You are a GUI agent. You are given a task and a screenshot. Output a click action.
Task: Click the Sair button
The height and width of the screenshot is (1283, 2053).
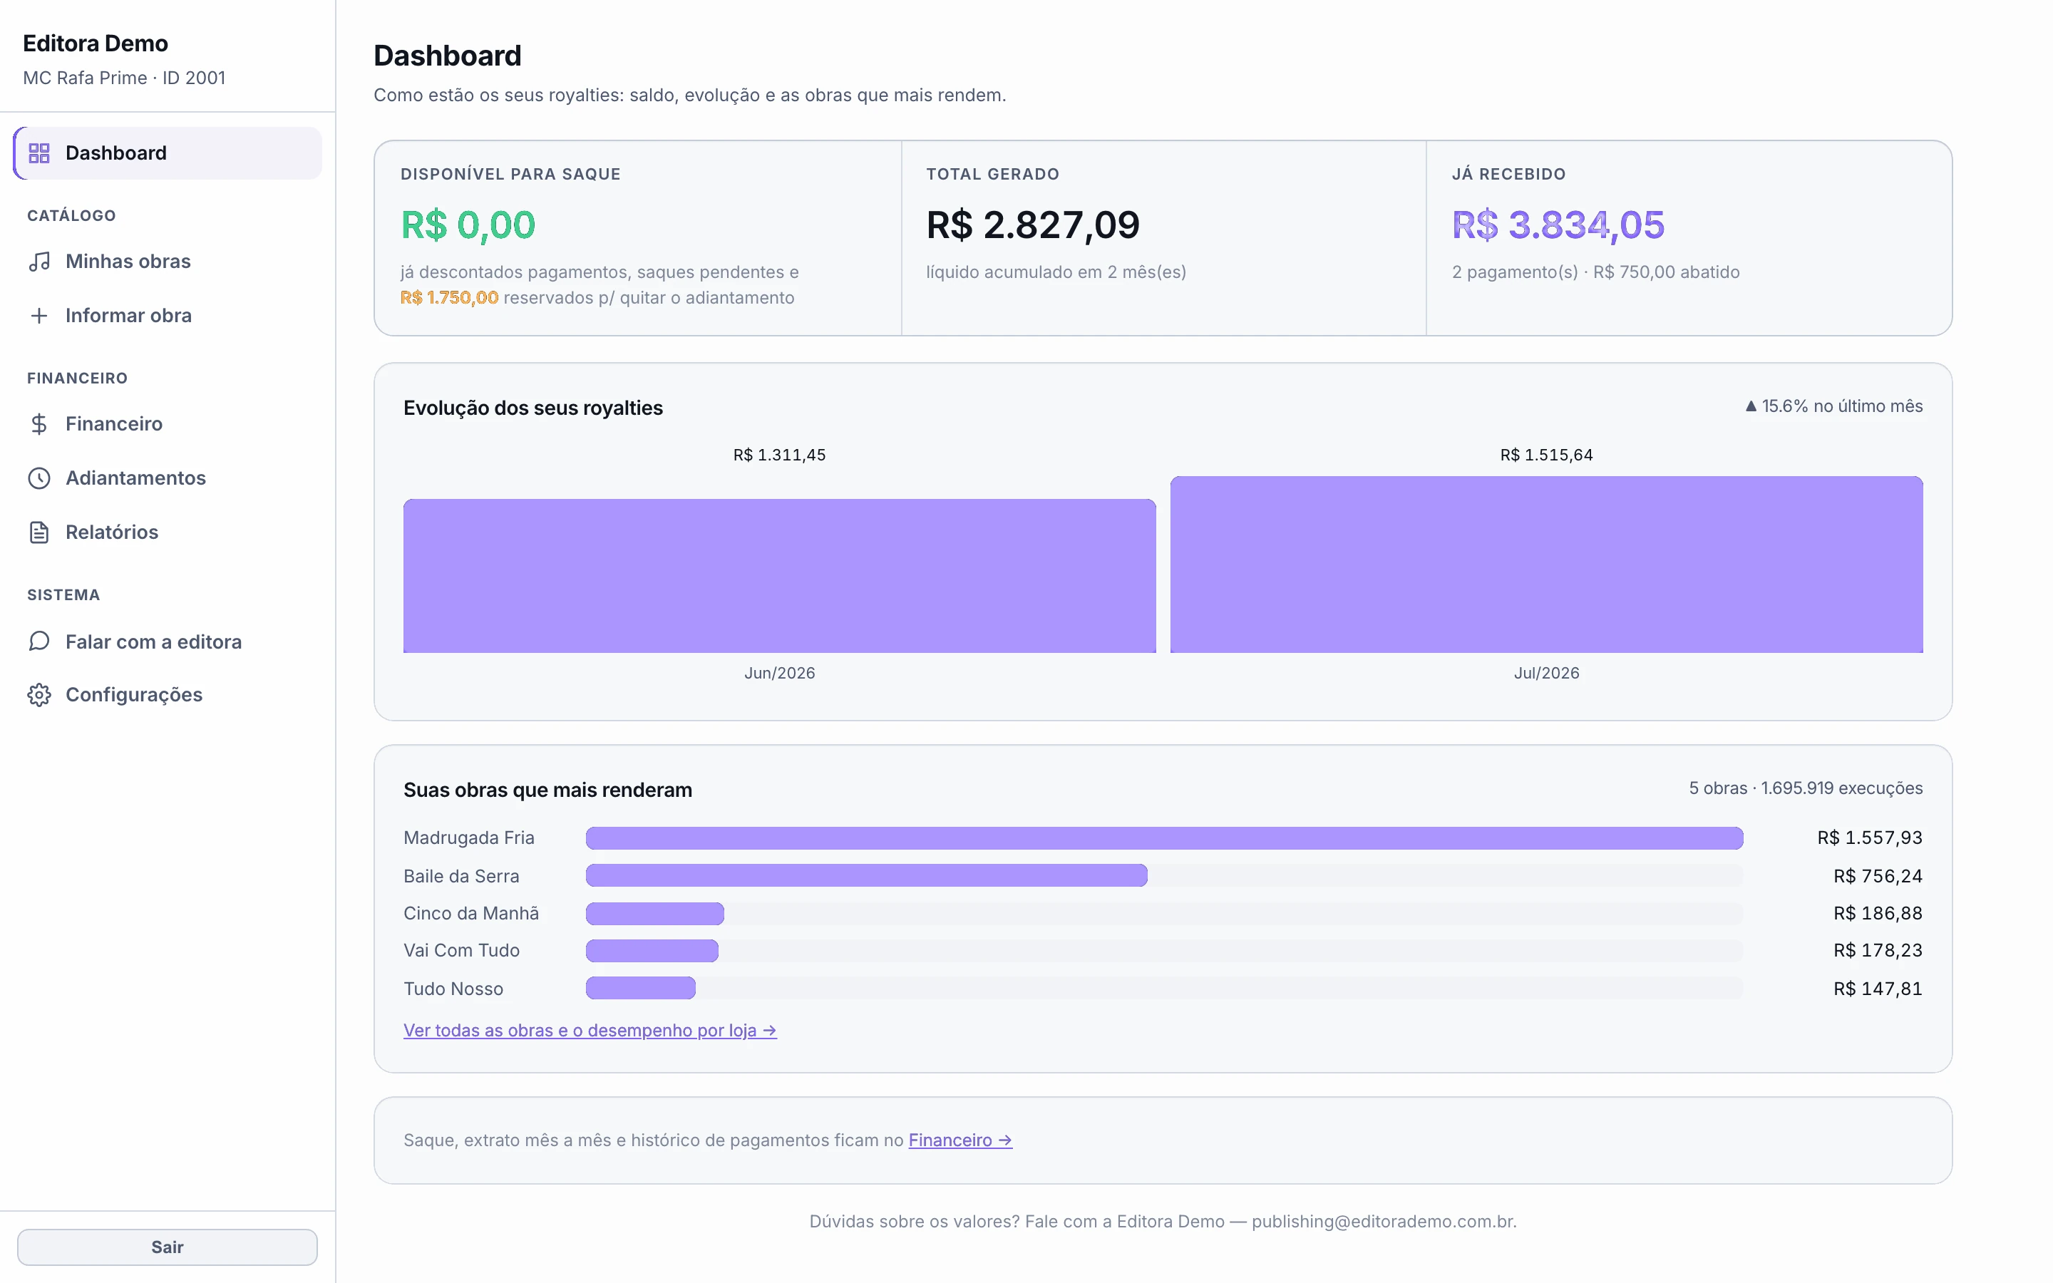click(x=167, y=1247)
